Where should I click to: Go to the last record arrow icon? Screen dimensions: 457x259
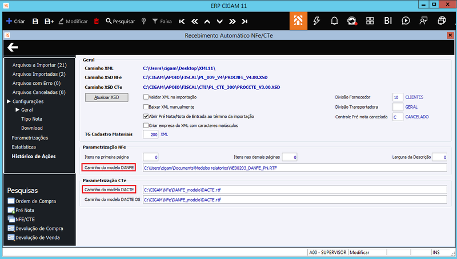tap(244, 21)
